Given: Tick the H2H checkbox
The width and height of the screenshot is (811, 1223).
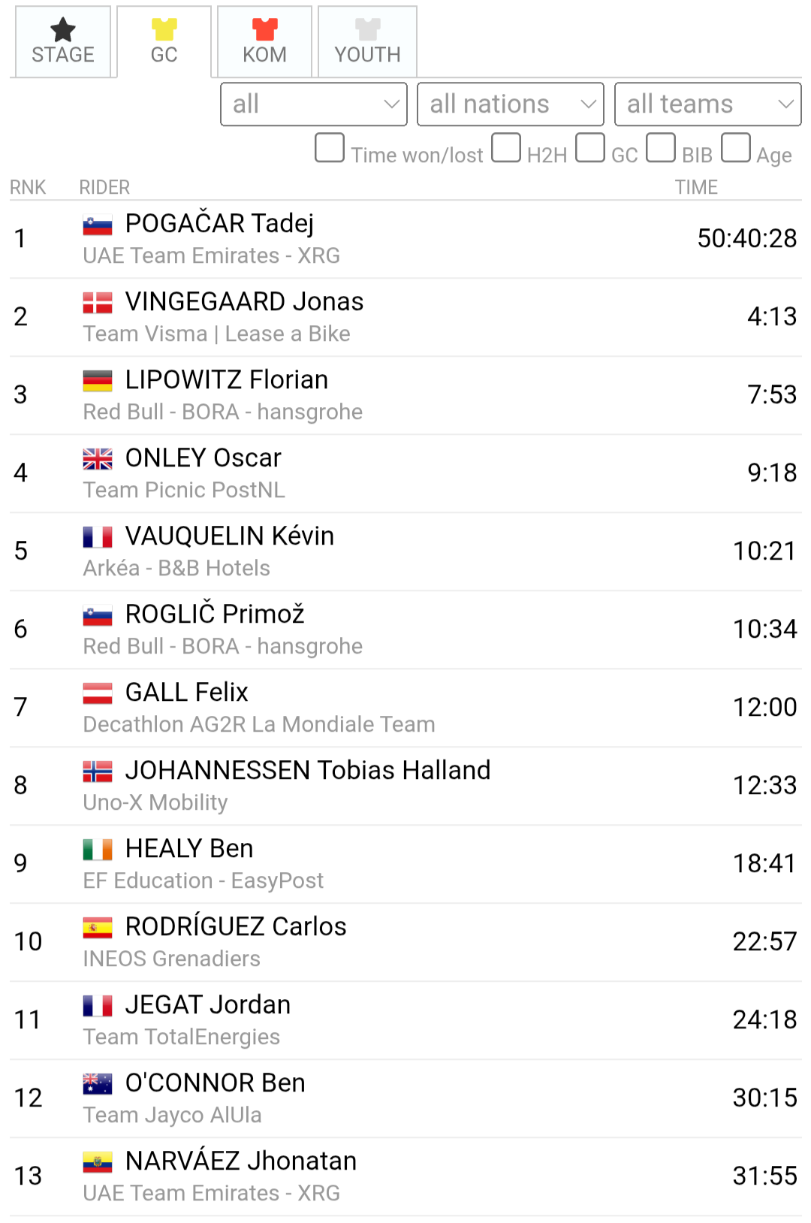Looking at the screenshot, I should coord(506,148).
